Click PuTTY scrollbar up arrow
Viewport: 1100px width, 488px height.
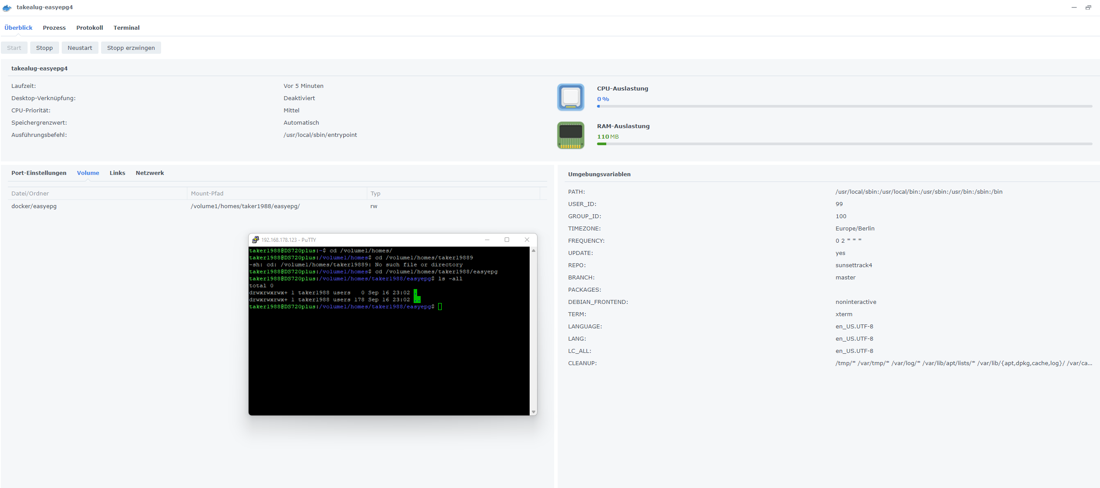tap(534, 251)
